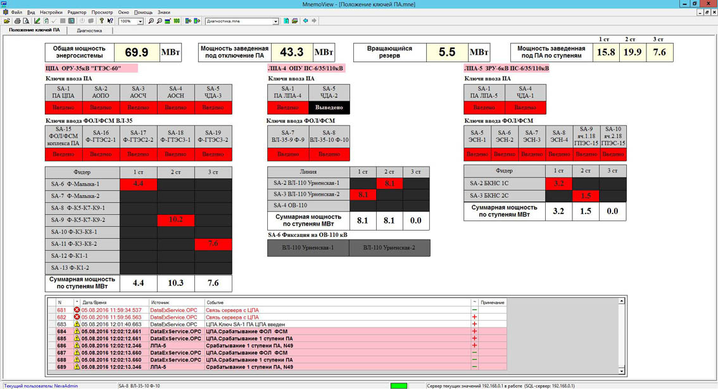The width and height of the screenshot is (718, 389).
Task: Click the ВЛ-110 Уренская-1 fixation button
Action: click(308, 248)
